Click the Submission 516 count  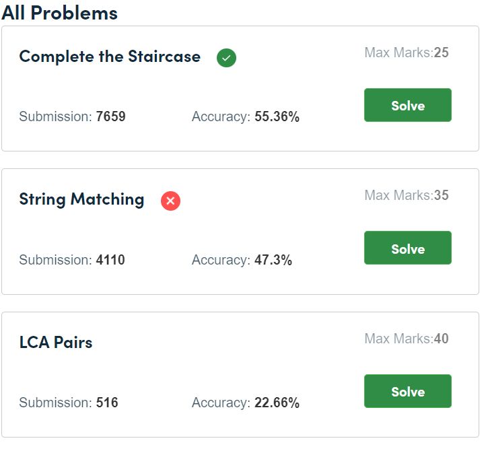click(x=69, y=403)
